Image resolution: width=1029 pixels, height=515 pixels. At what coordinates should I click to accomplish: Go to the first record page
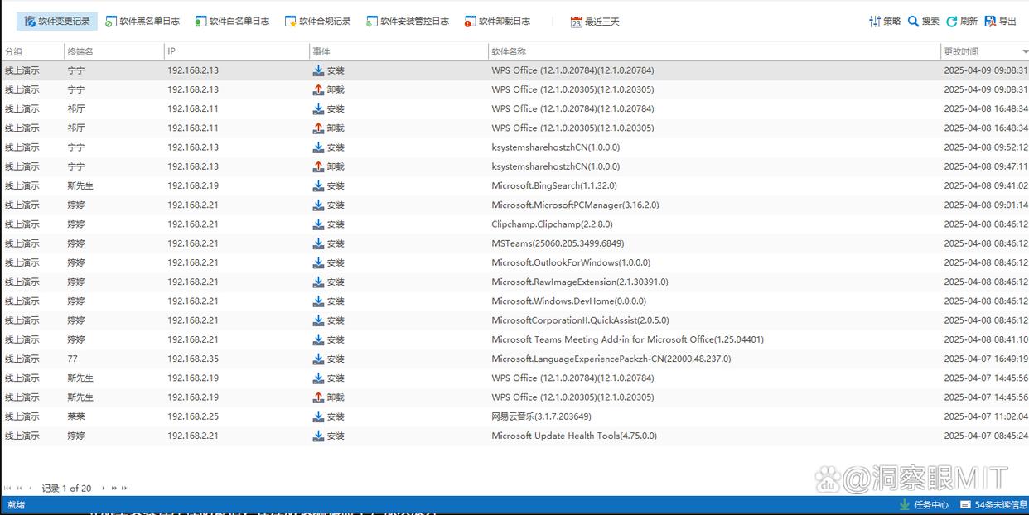tap(7, 489)
